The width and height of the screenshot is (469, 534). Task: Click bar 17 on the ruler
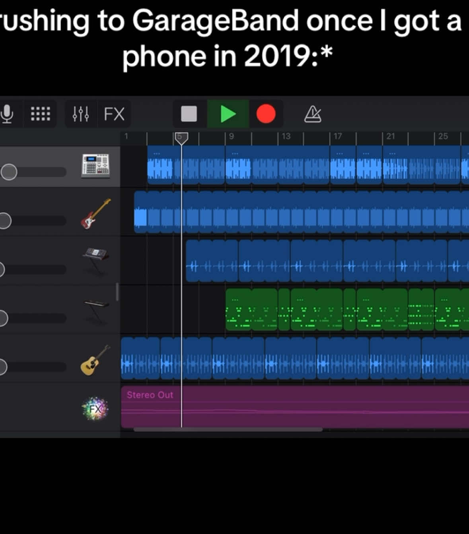click(338, 137)
